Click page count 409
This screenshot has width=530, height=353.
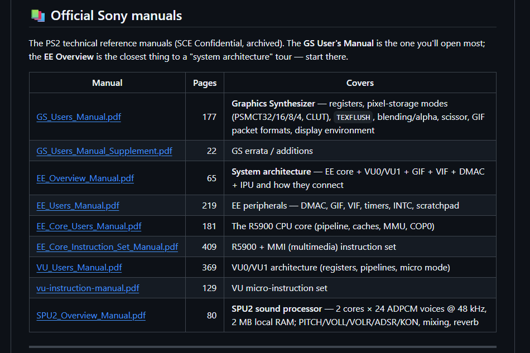pos(209,247)
